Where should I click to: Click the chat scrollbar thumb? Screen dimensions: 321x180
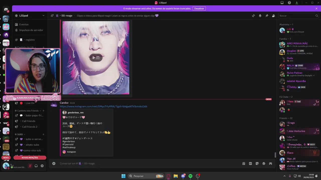coord(275,155)
